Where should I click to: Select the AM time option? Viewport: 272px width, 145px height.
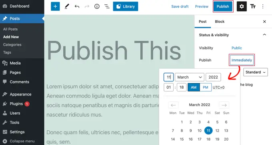coord(194,87)
